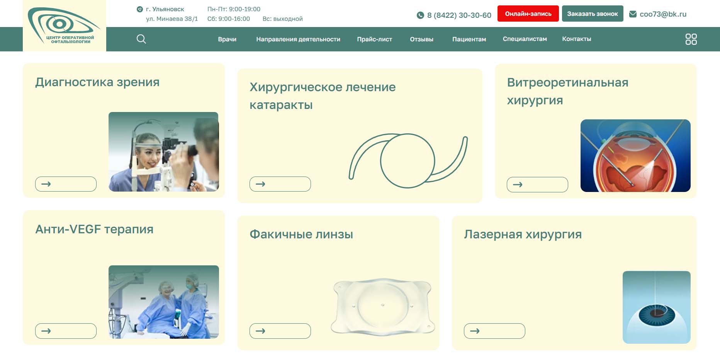Click the location pin icon near Ульяновск
Screen dimensions: 720x360
coord(140,9)
